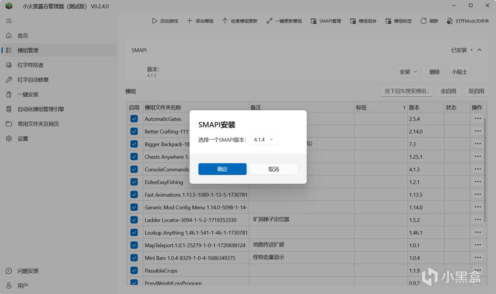Uncheck the PassableCrops mod checkbox

pos(134,270)
